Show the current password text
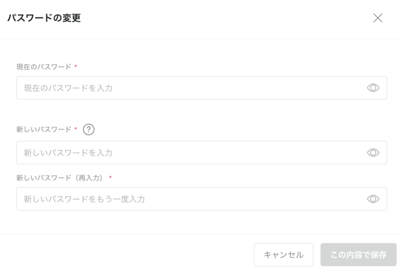Viewport: 402px width, 272px height. click(373, 88)
